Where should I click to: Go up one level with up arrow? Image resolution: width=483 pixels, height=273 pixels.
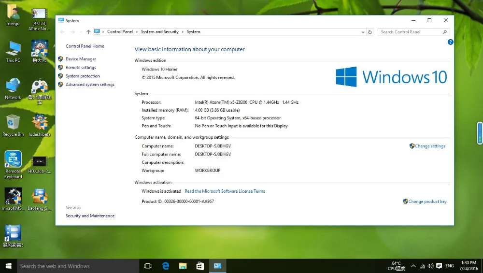(88, 32)
